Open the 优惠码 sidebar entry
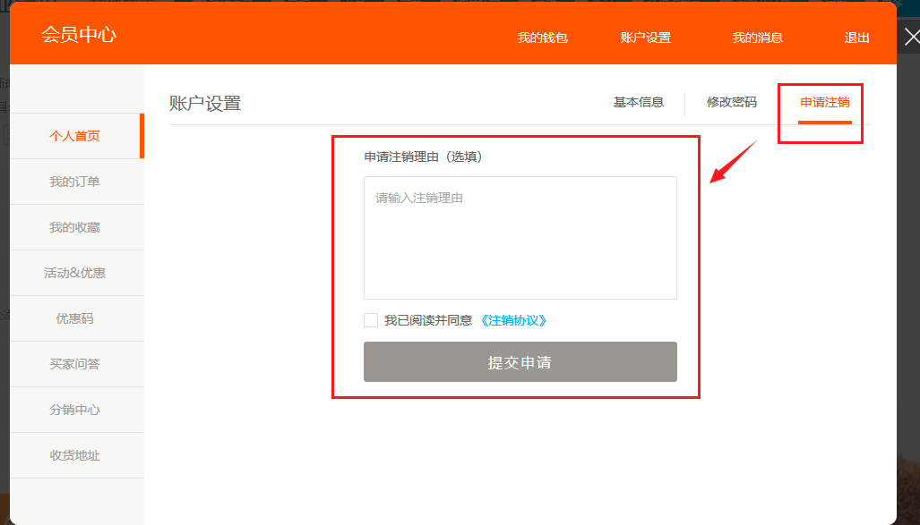The image size is (920, 525). (74, 318)
